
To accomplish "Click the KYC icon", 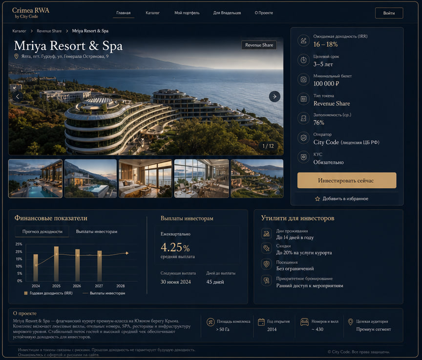I will tap(303, 157).
